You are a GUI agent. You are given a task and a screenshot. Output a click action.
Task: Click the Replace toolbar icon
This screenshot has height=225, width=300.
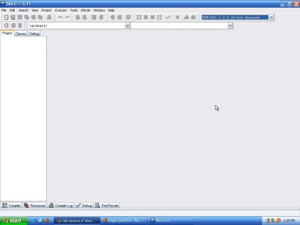pyautogui.click(x=85, y=17)
